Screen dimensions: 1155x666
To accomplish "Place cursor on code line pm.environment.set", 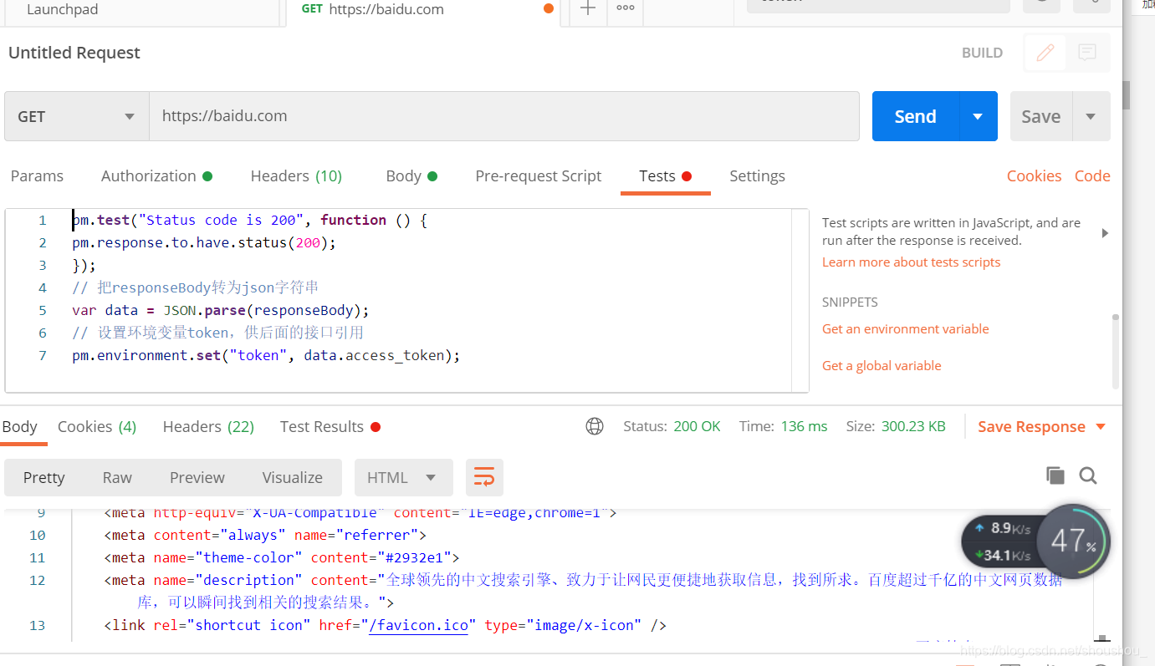I will pos(266,355).
